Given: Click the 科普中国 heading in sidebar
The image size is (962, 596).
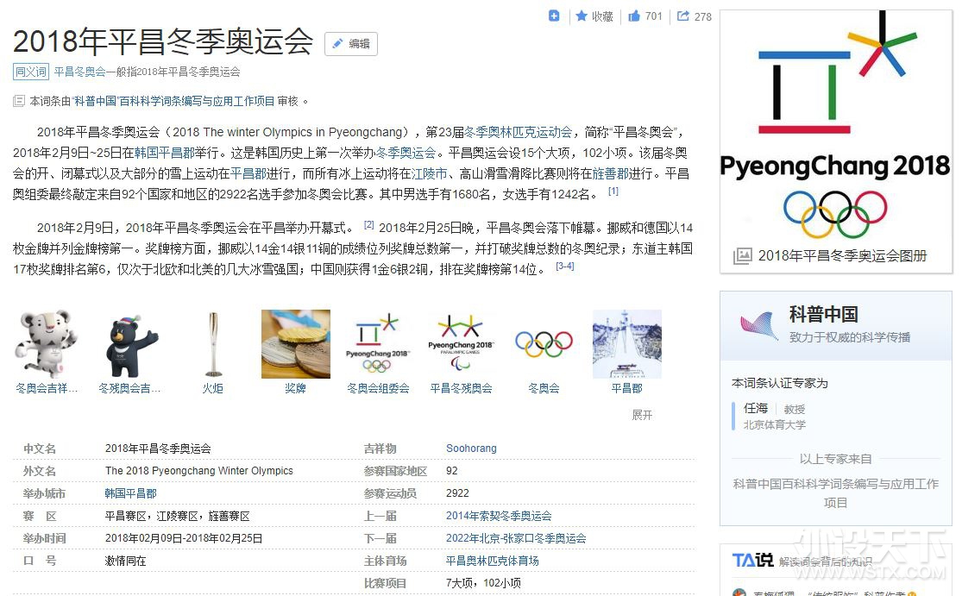Looking at the screenshot, I should click(823, 315).
